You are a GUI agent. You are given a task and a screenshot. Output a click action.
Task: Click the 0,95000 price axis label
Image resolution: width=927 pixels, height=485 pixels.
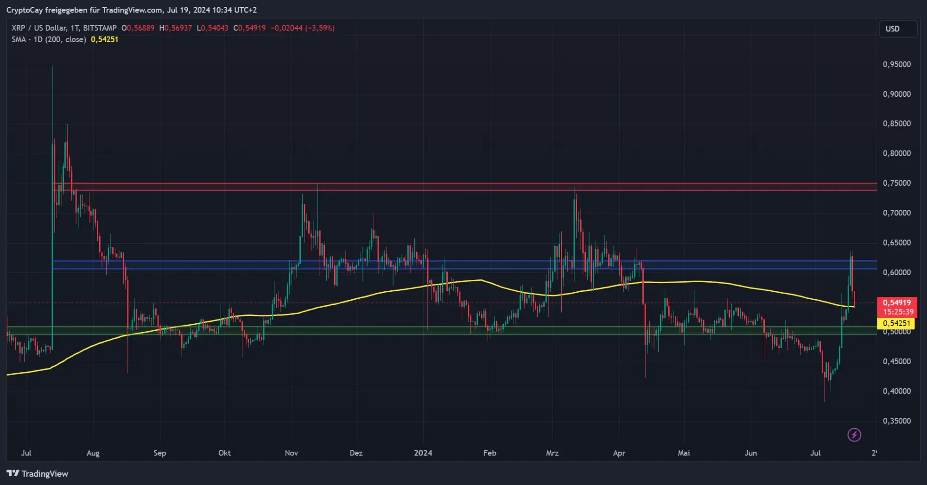(896, 64)
